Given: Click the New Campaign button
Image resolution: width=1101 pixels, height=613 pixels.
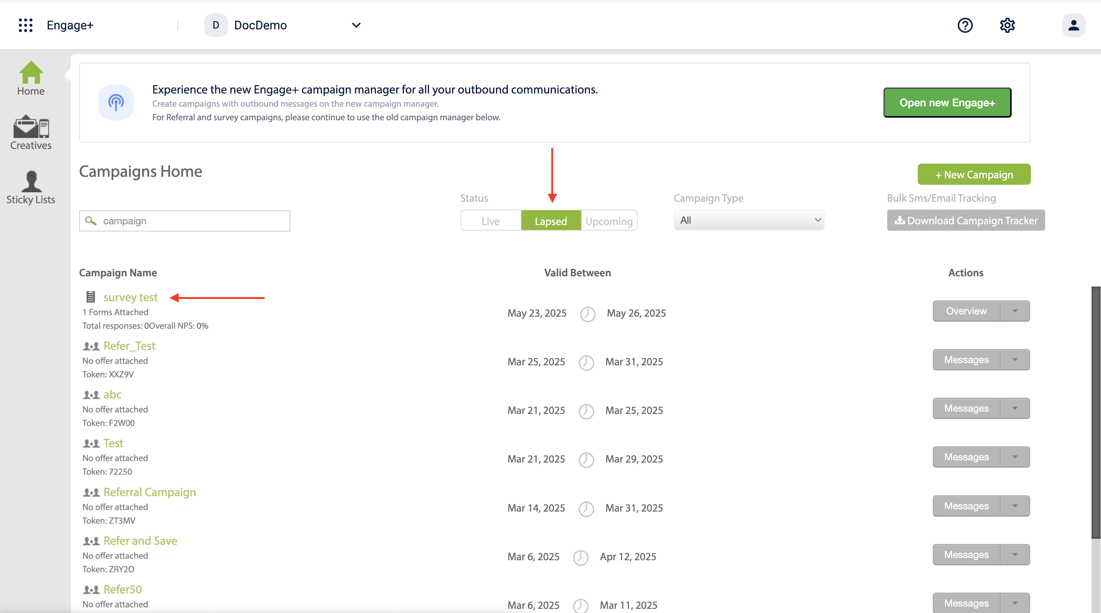Looking at the screenshot, I should point(974,175).
